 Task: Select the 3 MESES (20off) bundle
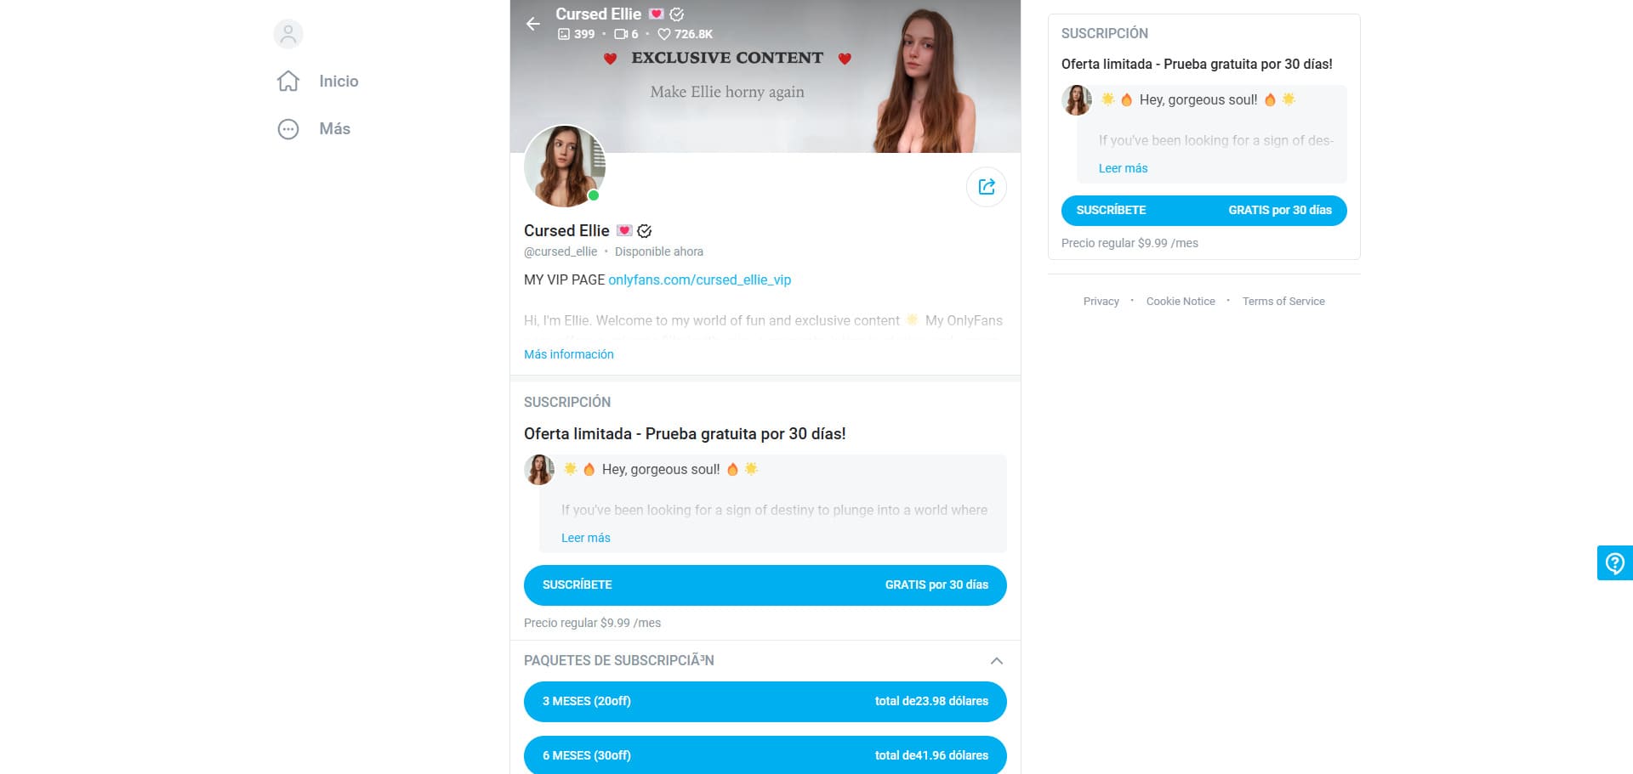click(765, 702)
